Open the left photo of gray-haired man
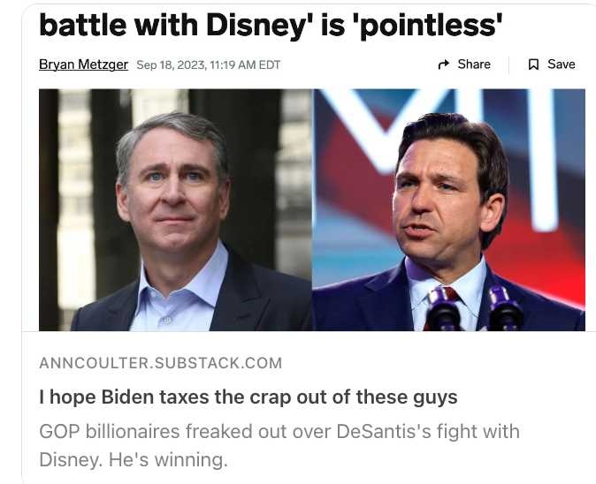Image resolution: width=596 pixels, height=484 pixels. tap(176, 210)
